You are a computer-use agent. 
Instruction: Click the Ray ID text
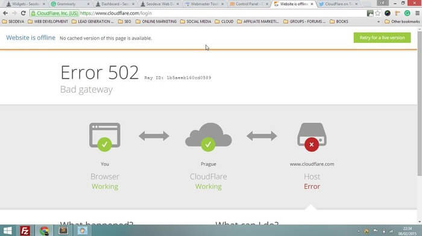(x=178, y=78)
